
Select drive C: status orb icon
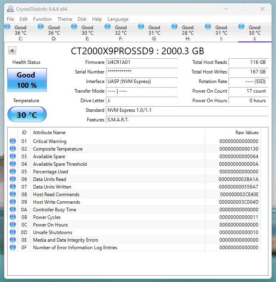click(x=8, y=26)
